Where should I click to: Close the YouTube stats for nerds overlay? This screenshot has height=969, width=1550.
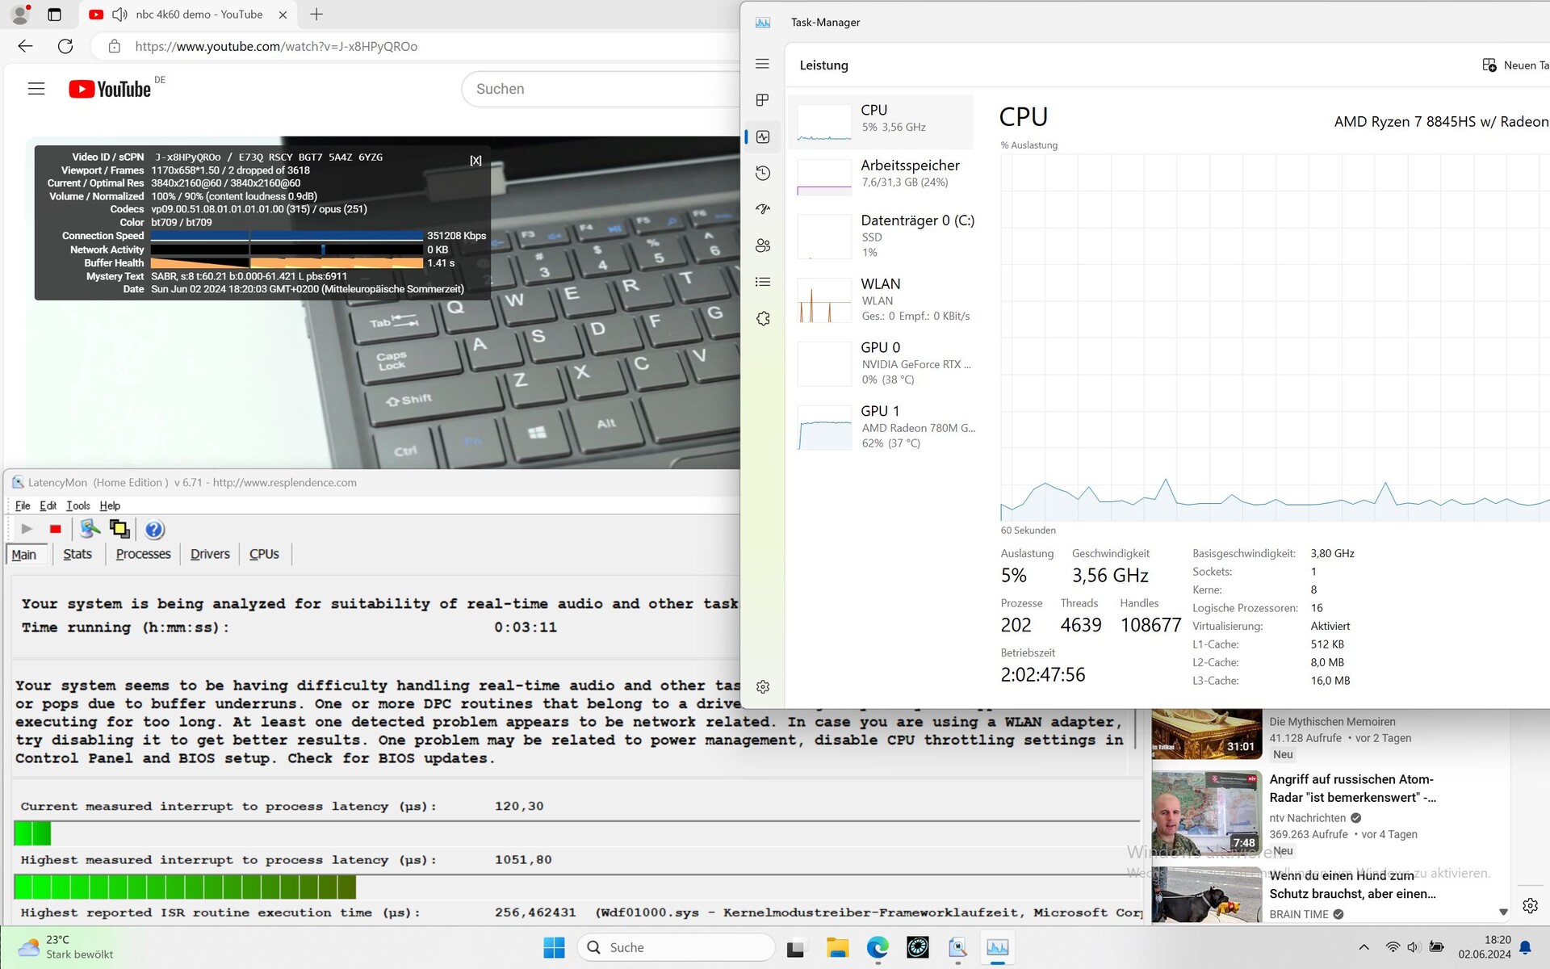click(x=475, y=160)
